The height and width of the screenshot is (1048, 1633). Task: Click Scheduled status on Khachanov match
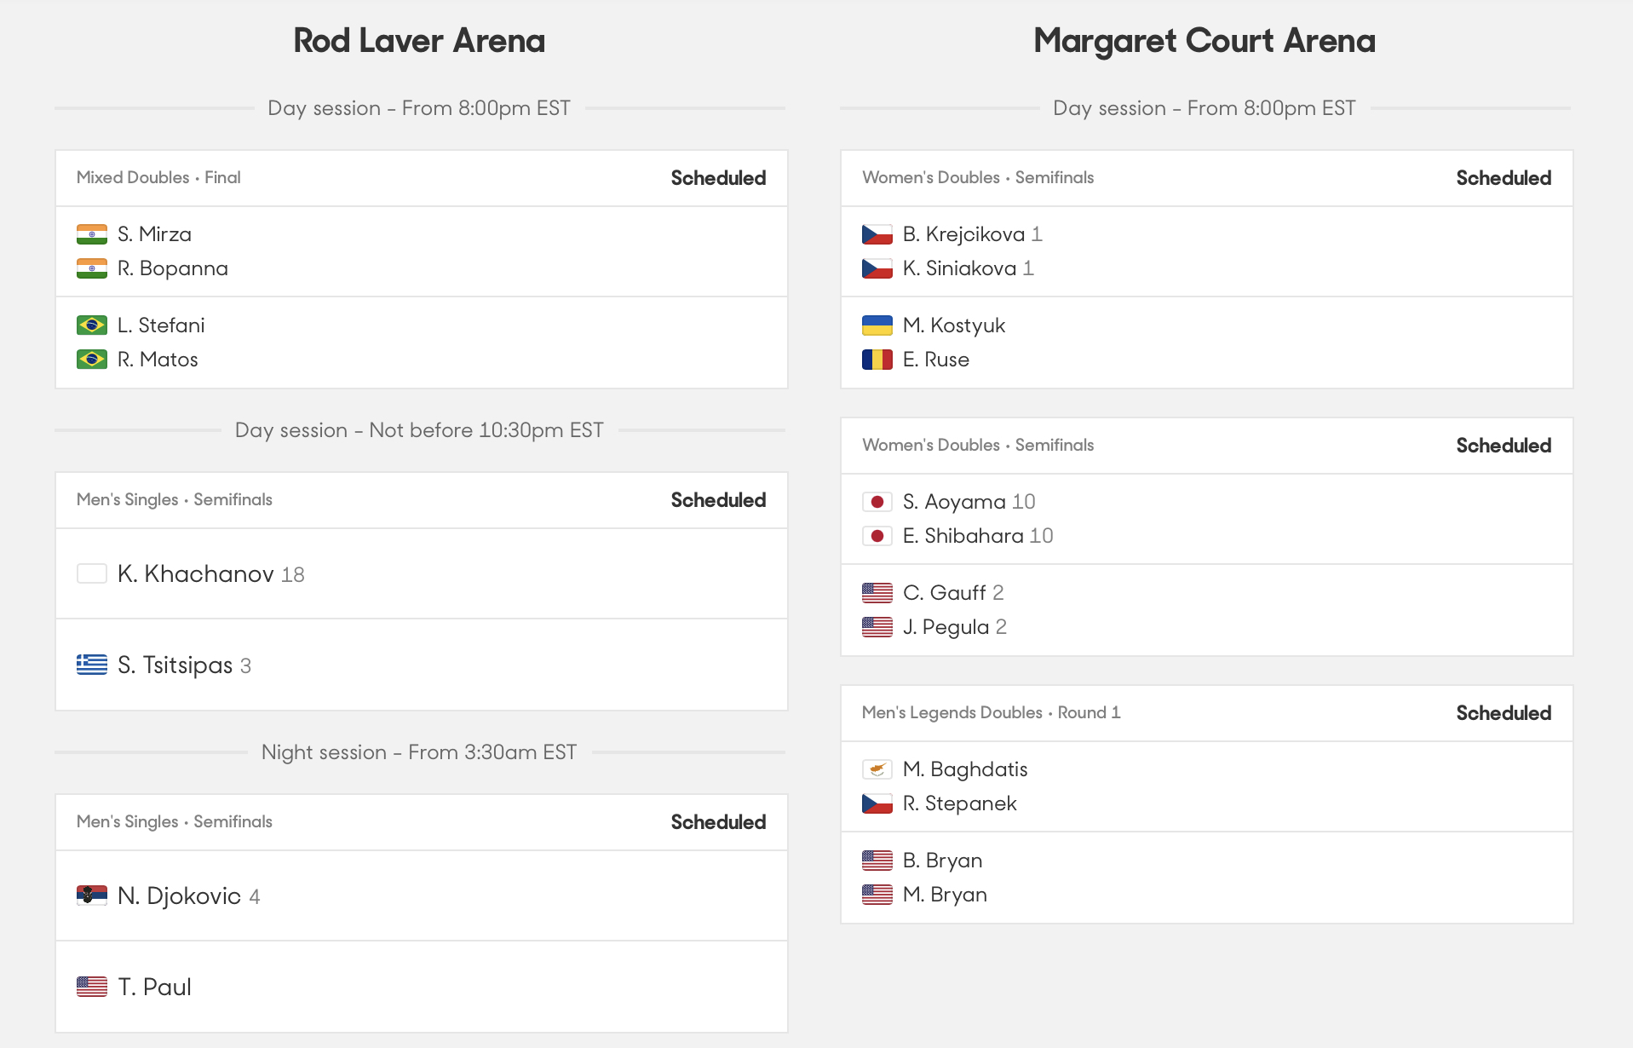coord(718,500)
